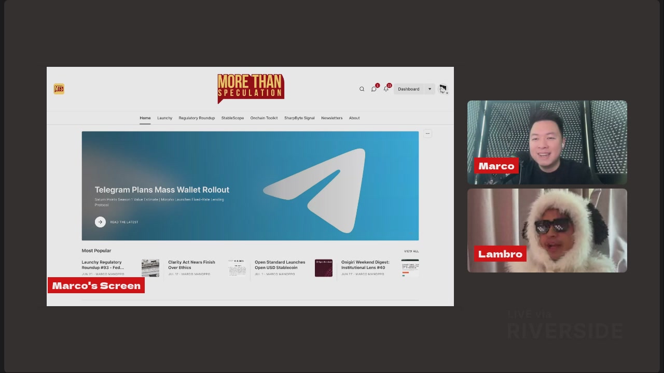This screenshot has width=664, height=373.
Task: Open Open Standard Launches Open USD Stablecoin article
Action: pyautogui.click(x=280, y=265)
